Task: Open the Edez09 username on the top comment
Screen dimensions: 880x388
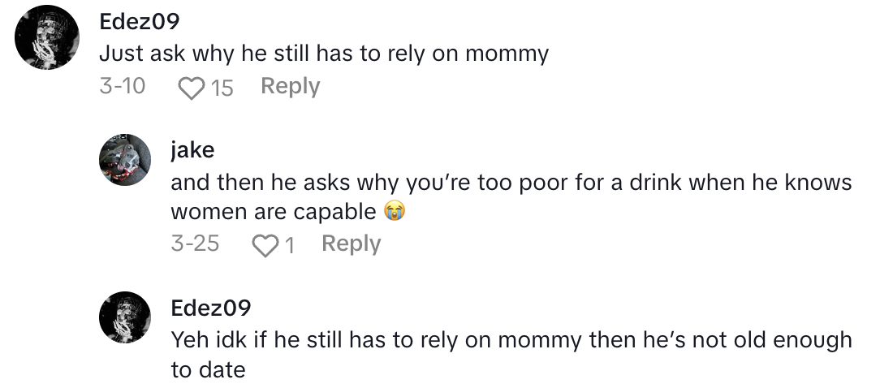Action: [x=138, y=24]
